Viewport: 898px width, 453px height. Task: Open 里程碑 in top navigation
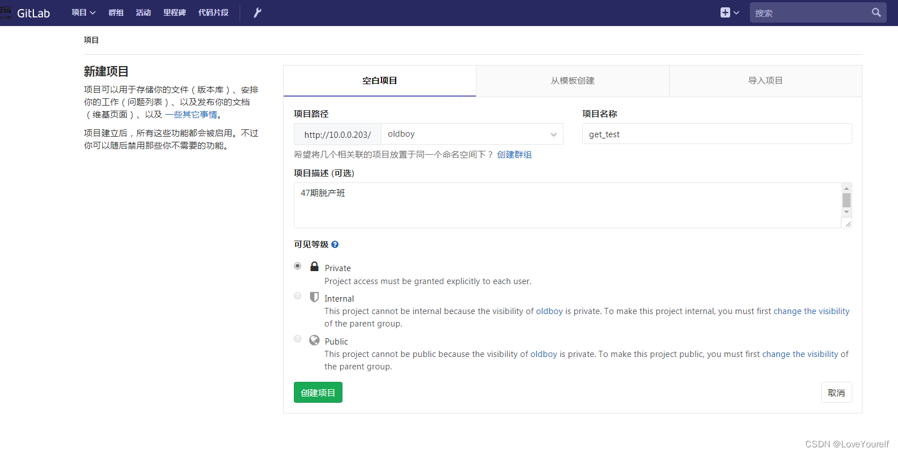coord(175,12)
